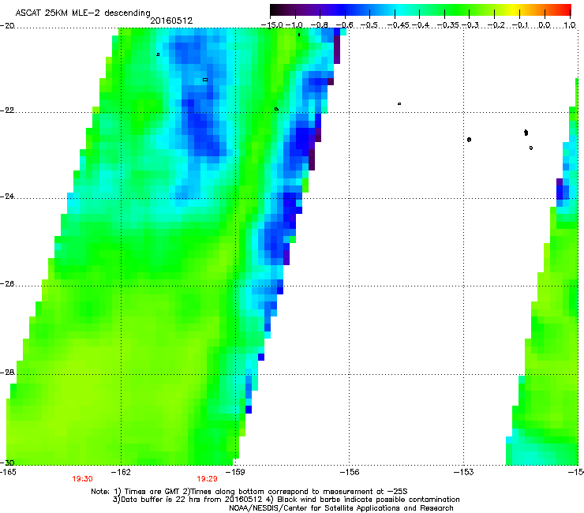584x513 pixels.
Task: Select the 0.0 color scale label
Action: coord(545,25)
